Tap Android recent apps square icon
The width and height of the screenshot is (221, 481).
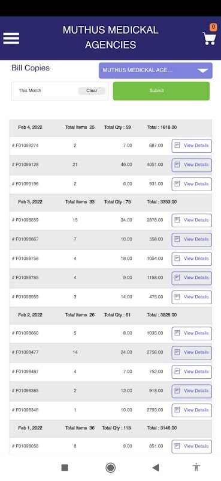[x=65, y=467]
